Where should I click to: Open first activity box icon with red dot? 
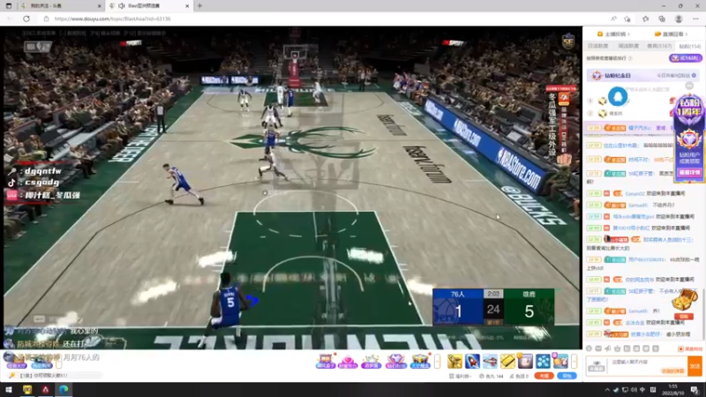pos(325,361)
